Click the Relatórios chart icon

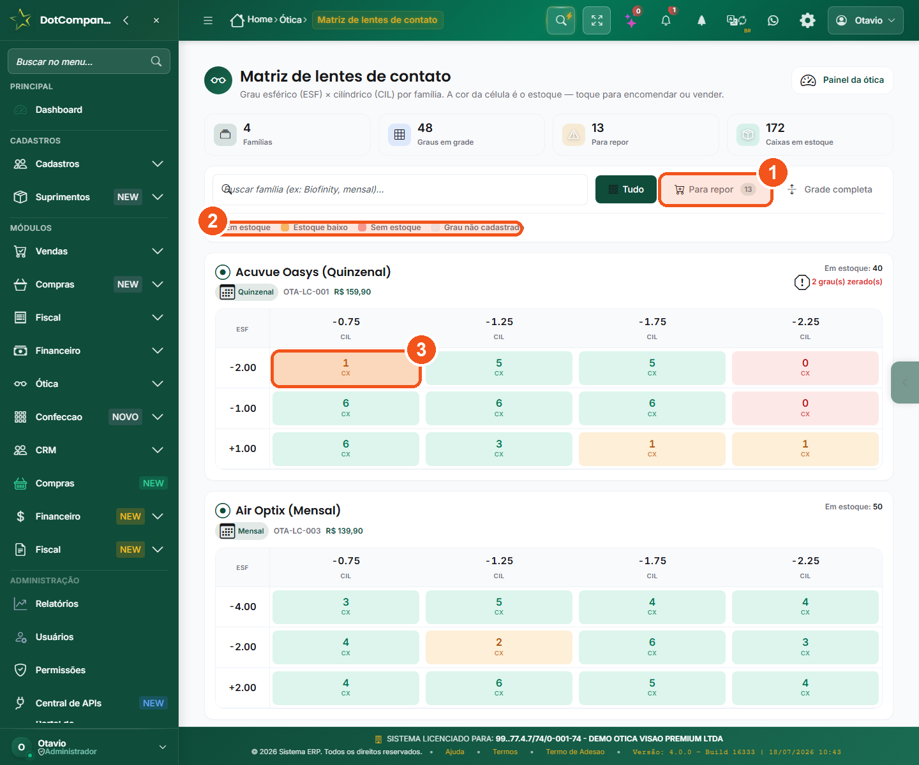pos(20,604)
